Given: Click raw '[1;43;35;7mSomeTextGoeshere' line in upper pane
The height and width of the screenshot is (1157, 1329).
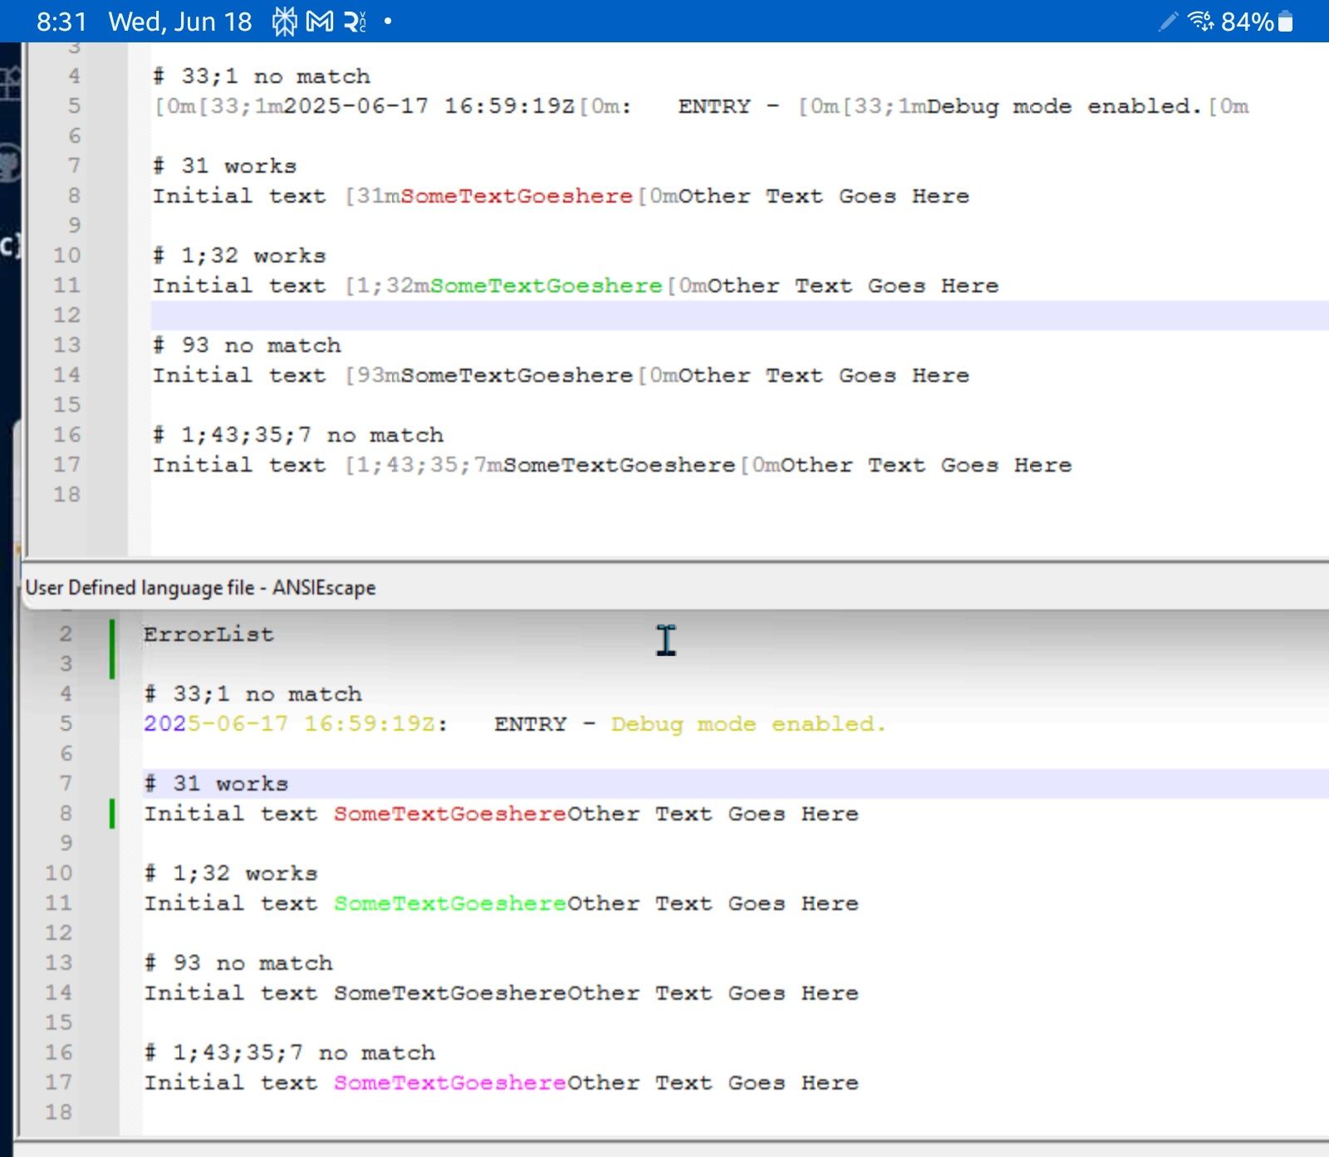Looking at the screenshot, I should [612, 465].
